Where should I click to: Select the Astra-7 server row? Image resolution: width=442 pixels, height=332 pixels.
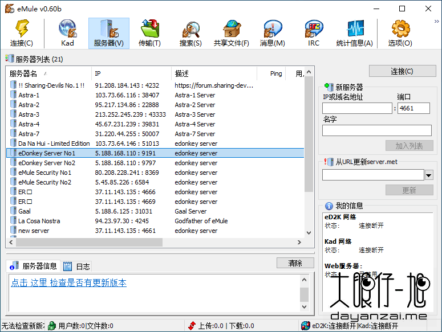(x=155, y=134)
